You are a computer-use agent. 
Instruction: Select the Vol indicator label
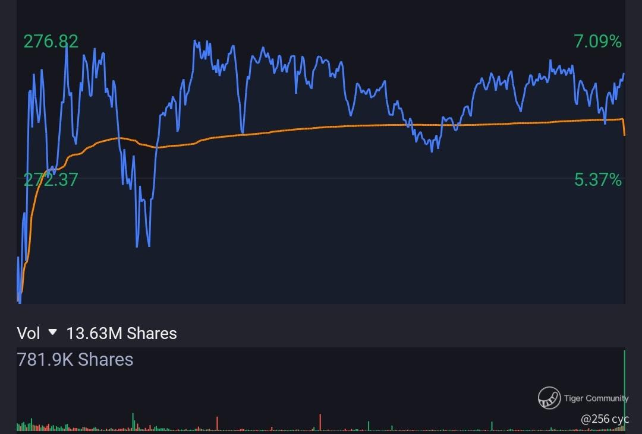click(x=29, y=334)
